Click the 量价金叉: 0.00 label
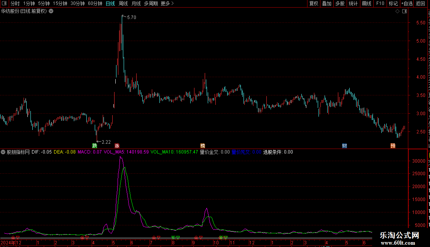This screenshot has width=430, height=247. (215, 152)
